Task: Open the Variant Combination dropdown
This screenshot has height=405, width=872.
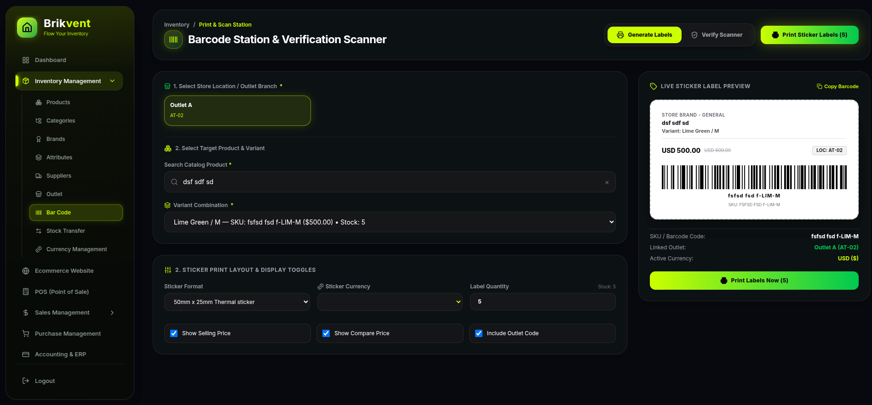Action: (390, 222)
